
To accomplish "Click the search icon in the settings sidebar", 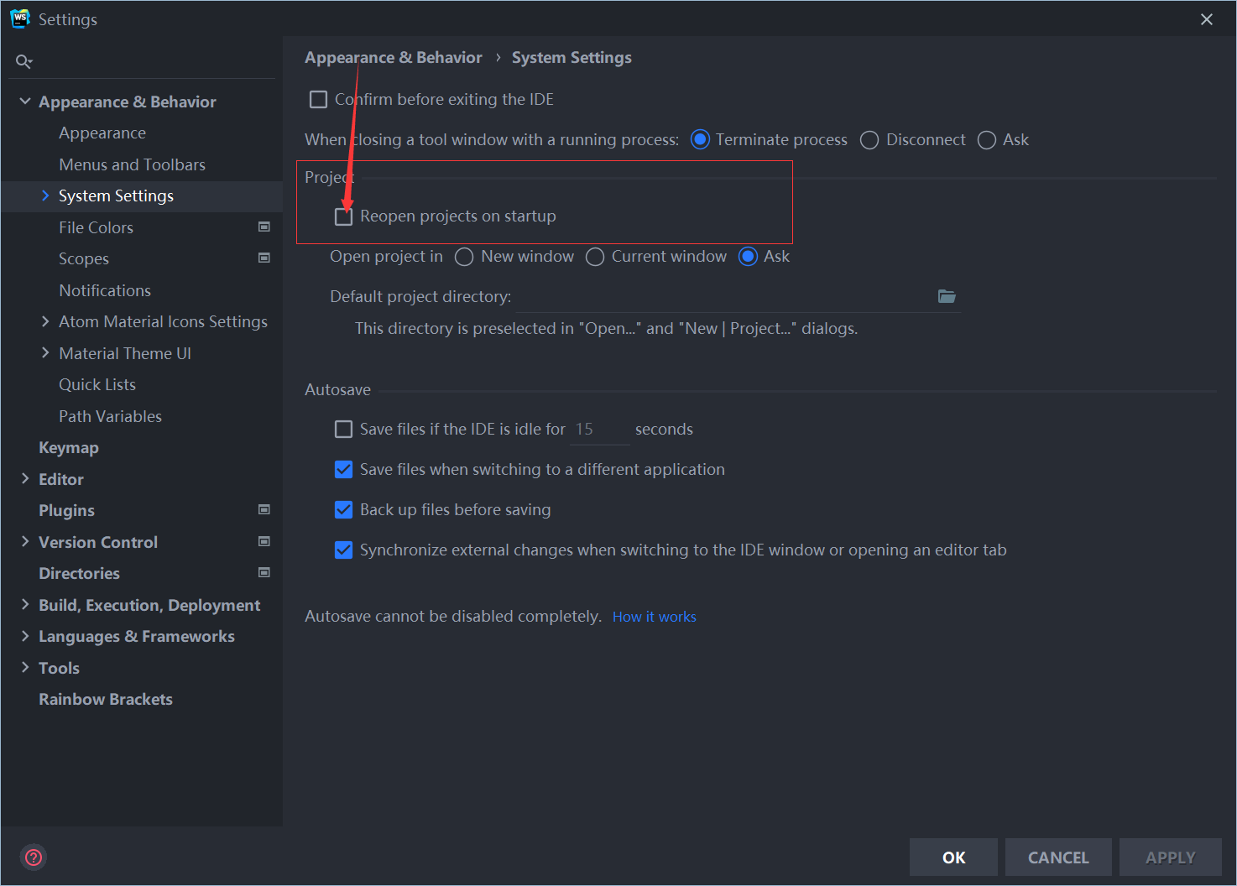I will pyautogui.click(x=23, y=60).
